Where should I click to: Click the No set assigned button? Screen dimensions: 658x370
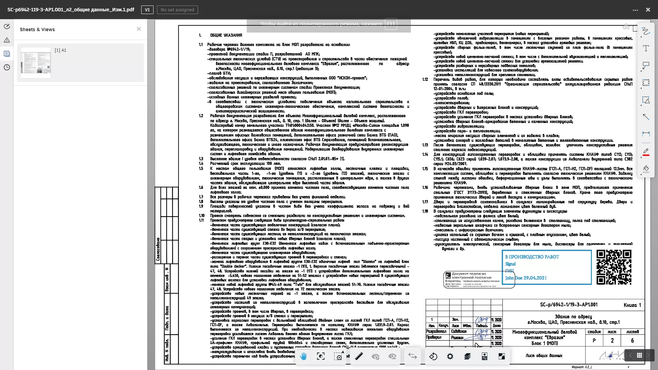point(178,10)
